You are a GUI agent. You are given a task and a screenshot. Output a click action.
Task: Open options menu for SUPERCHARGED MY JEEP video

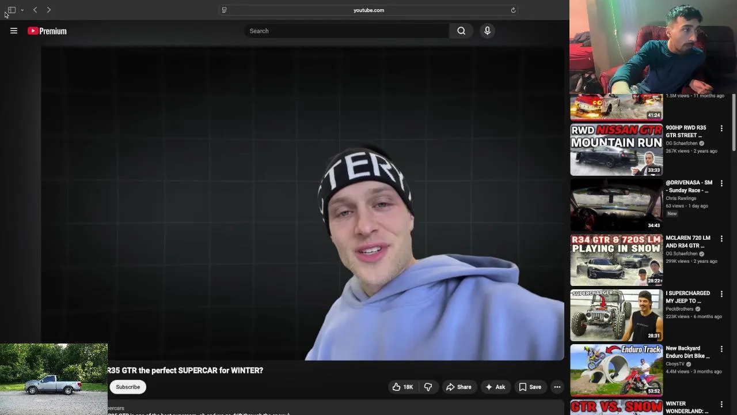pyautogui.click(x=721, y=294)
